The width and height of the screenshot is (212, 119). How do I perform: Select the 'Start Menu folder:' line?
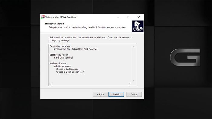tap(59, 55)
